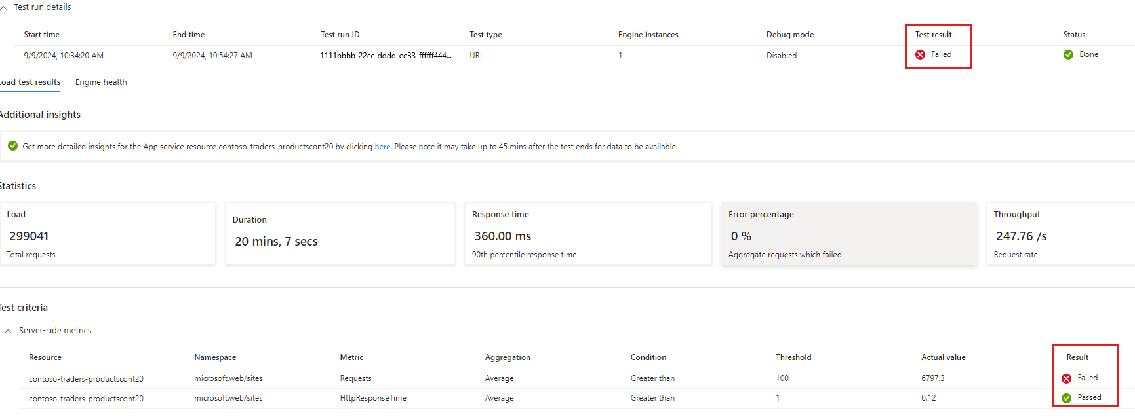Image resolution: width=1135 pixels, height=419 pixels.
Task: Click the Additional insights heading
Action: [40, 115]
